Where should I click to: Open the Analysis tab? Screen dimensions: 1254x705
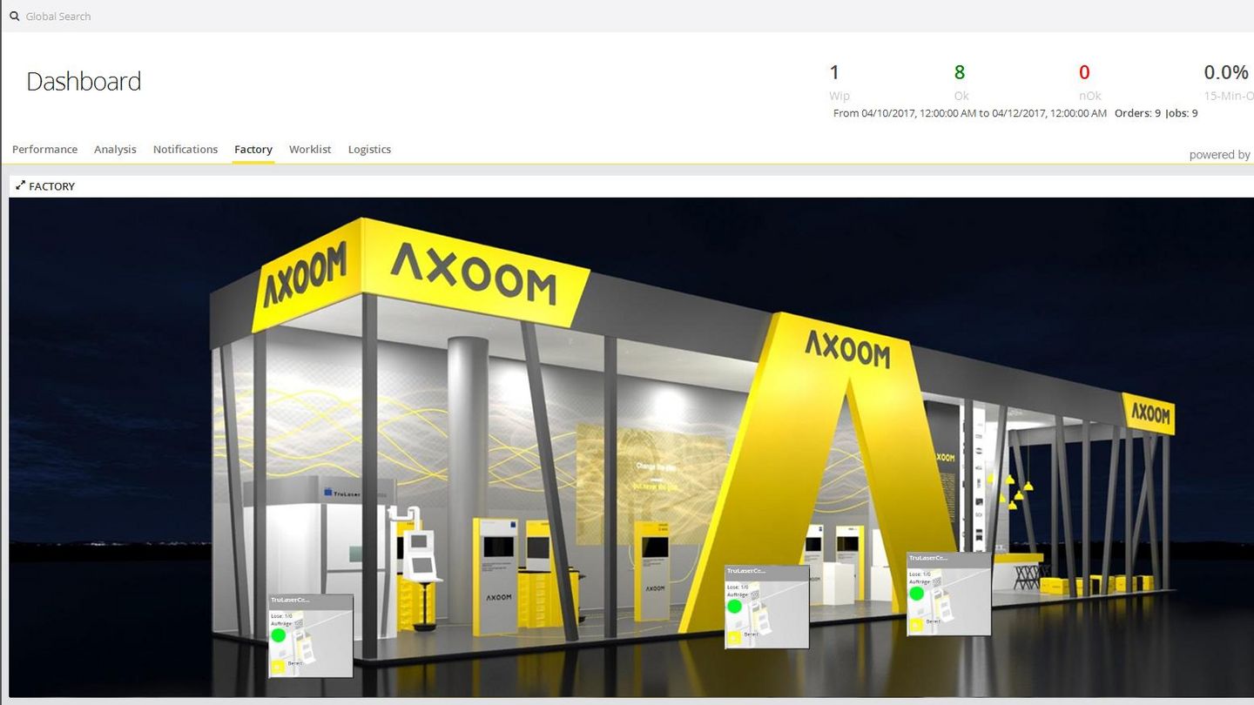pyautogui.click(x=115, y=149)
